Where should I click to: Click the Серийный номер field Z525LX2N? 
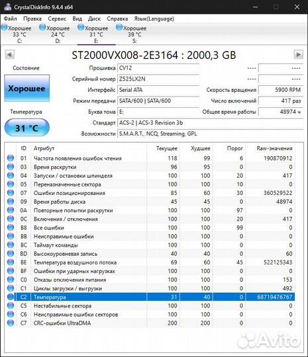158,79
